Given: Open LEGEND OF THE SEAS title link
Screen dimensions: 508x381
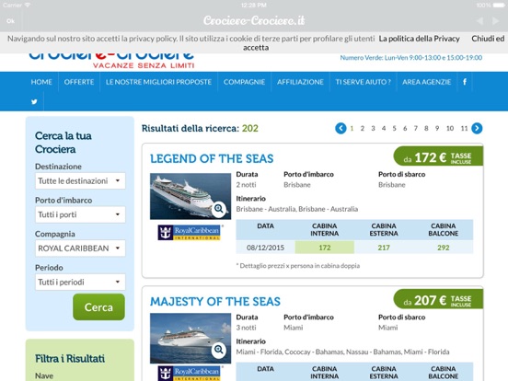Looking at the screenshot, I should (x=212, y=158).
